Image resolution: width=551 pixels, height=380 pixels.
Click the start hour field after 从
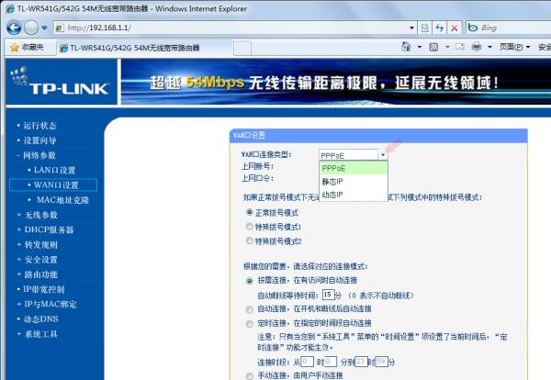[308, 362]
